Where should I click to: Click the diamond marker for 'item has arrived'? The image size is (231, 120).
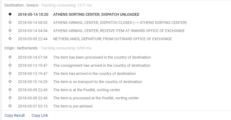(10, 73)
